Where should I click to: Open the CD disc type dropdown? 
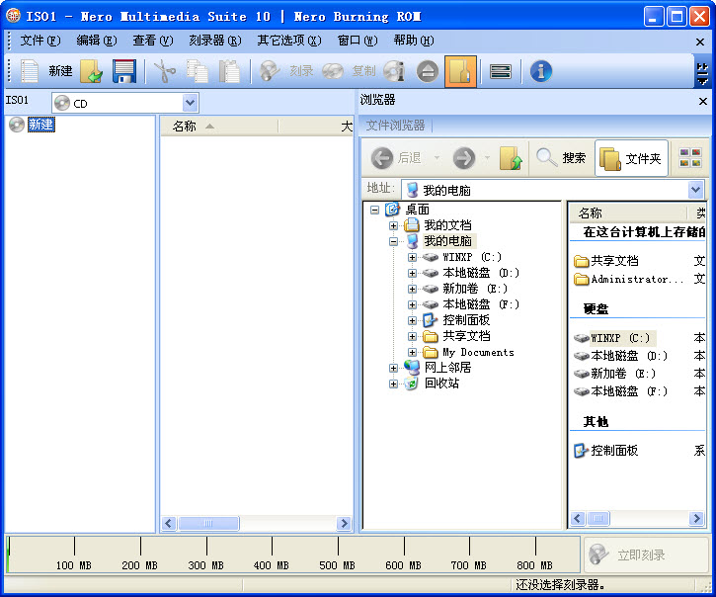click(190, 103)
